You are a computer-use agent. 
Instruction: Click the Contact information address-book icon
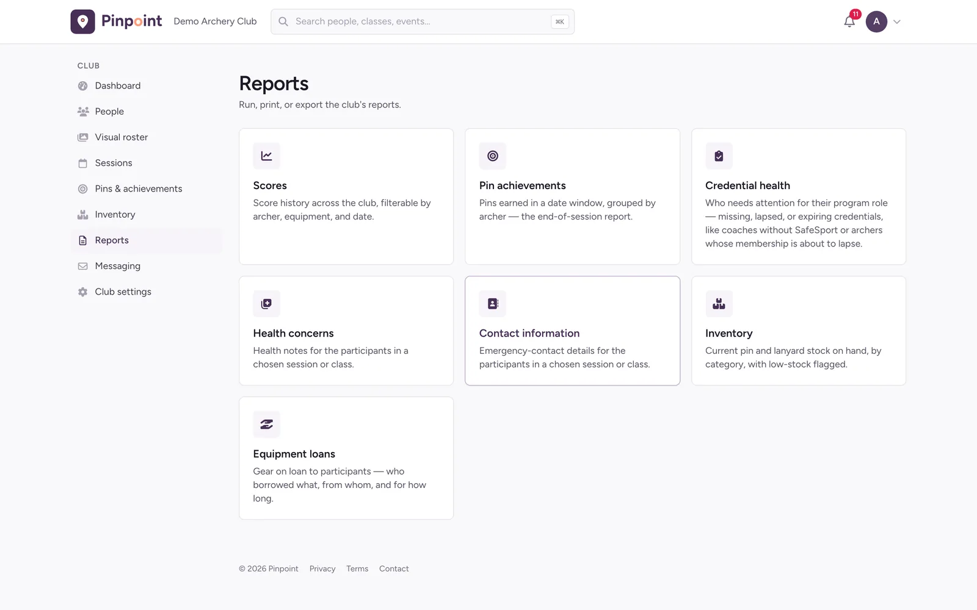tap(493, 304)
